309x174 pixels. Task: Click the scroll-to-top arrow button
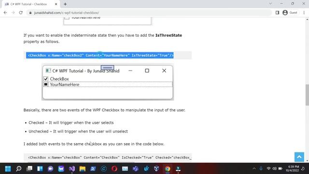[x=299, y=157]
